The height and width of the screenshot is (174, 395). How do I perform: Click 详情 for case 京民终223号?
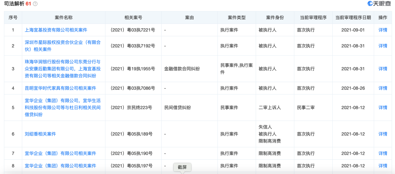pyautogui.click(x=383, y=108)
